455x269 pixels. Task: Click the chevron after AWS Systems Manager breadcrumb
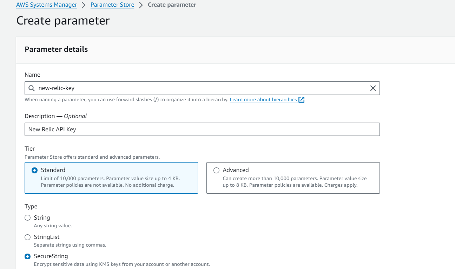84,5
